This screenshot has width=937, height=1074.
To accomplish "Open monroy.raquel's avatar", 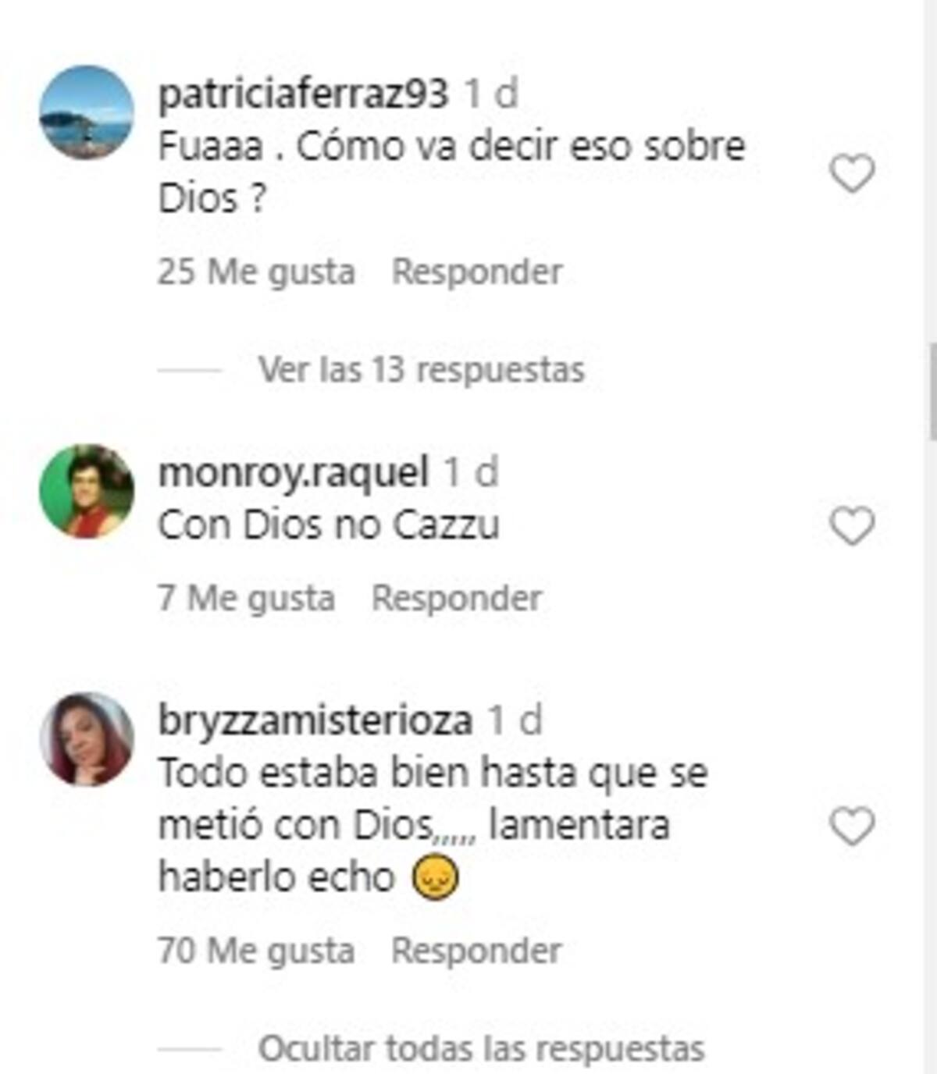I will click(x=87, y=491).
